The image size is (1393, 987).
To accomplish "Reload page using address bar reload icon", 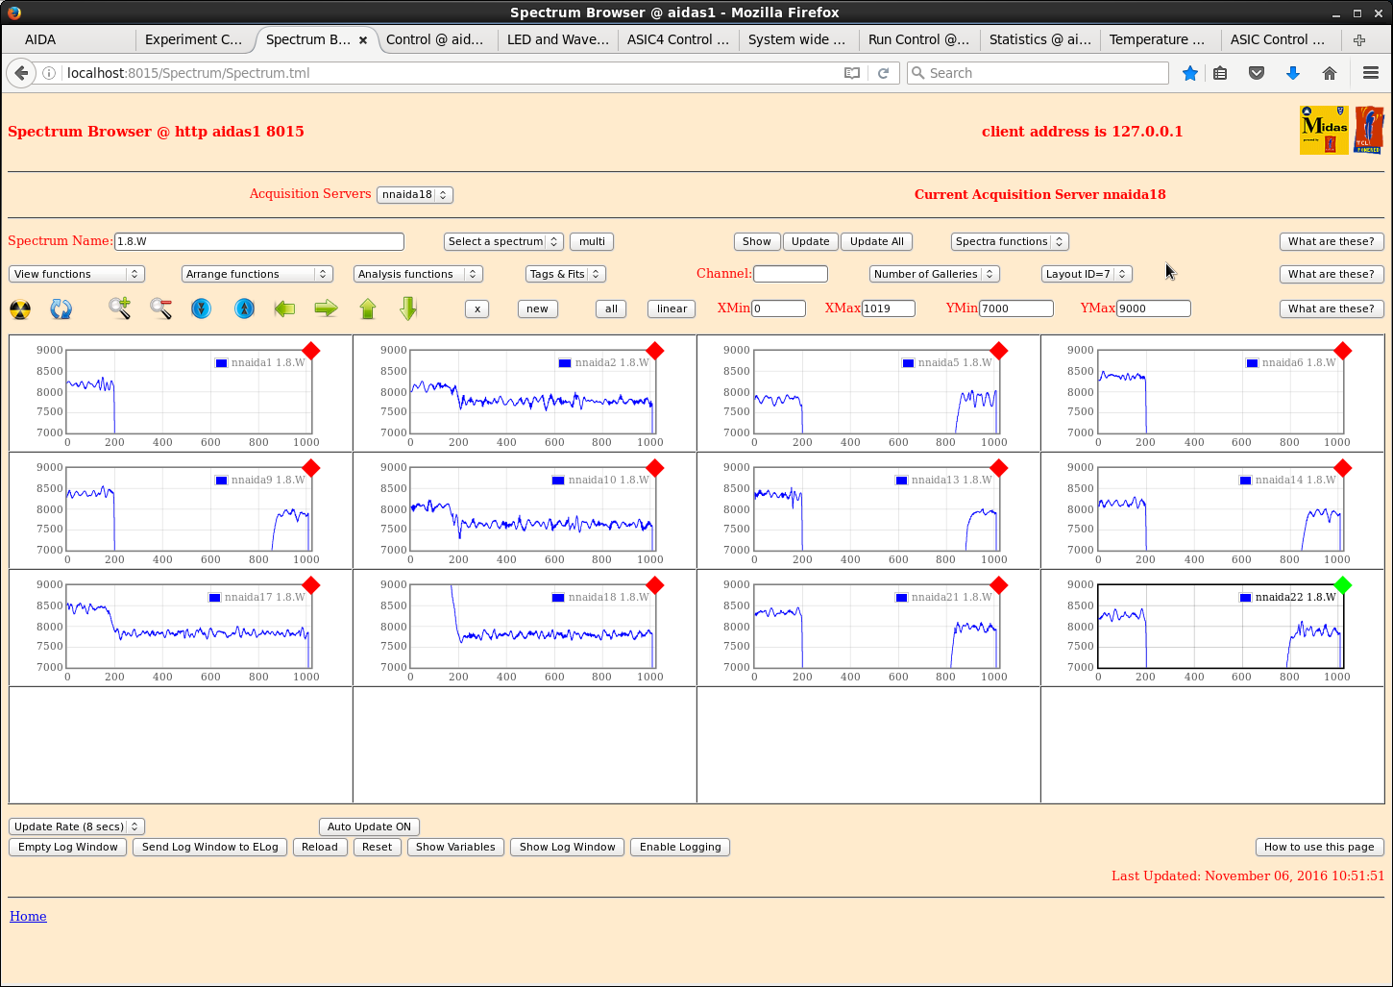I will [x=883, y=73].
